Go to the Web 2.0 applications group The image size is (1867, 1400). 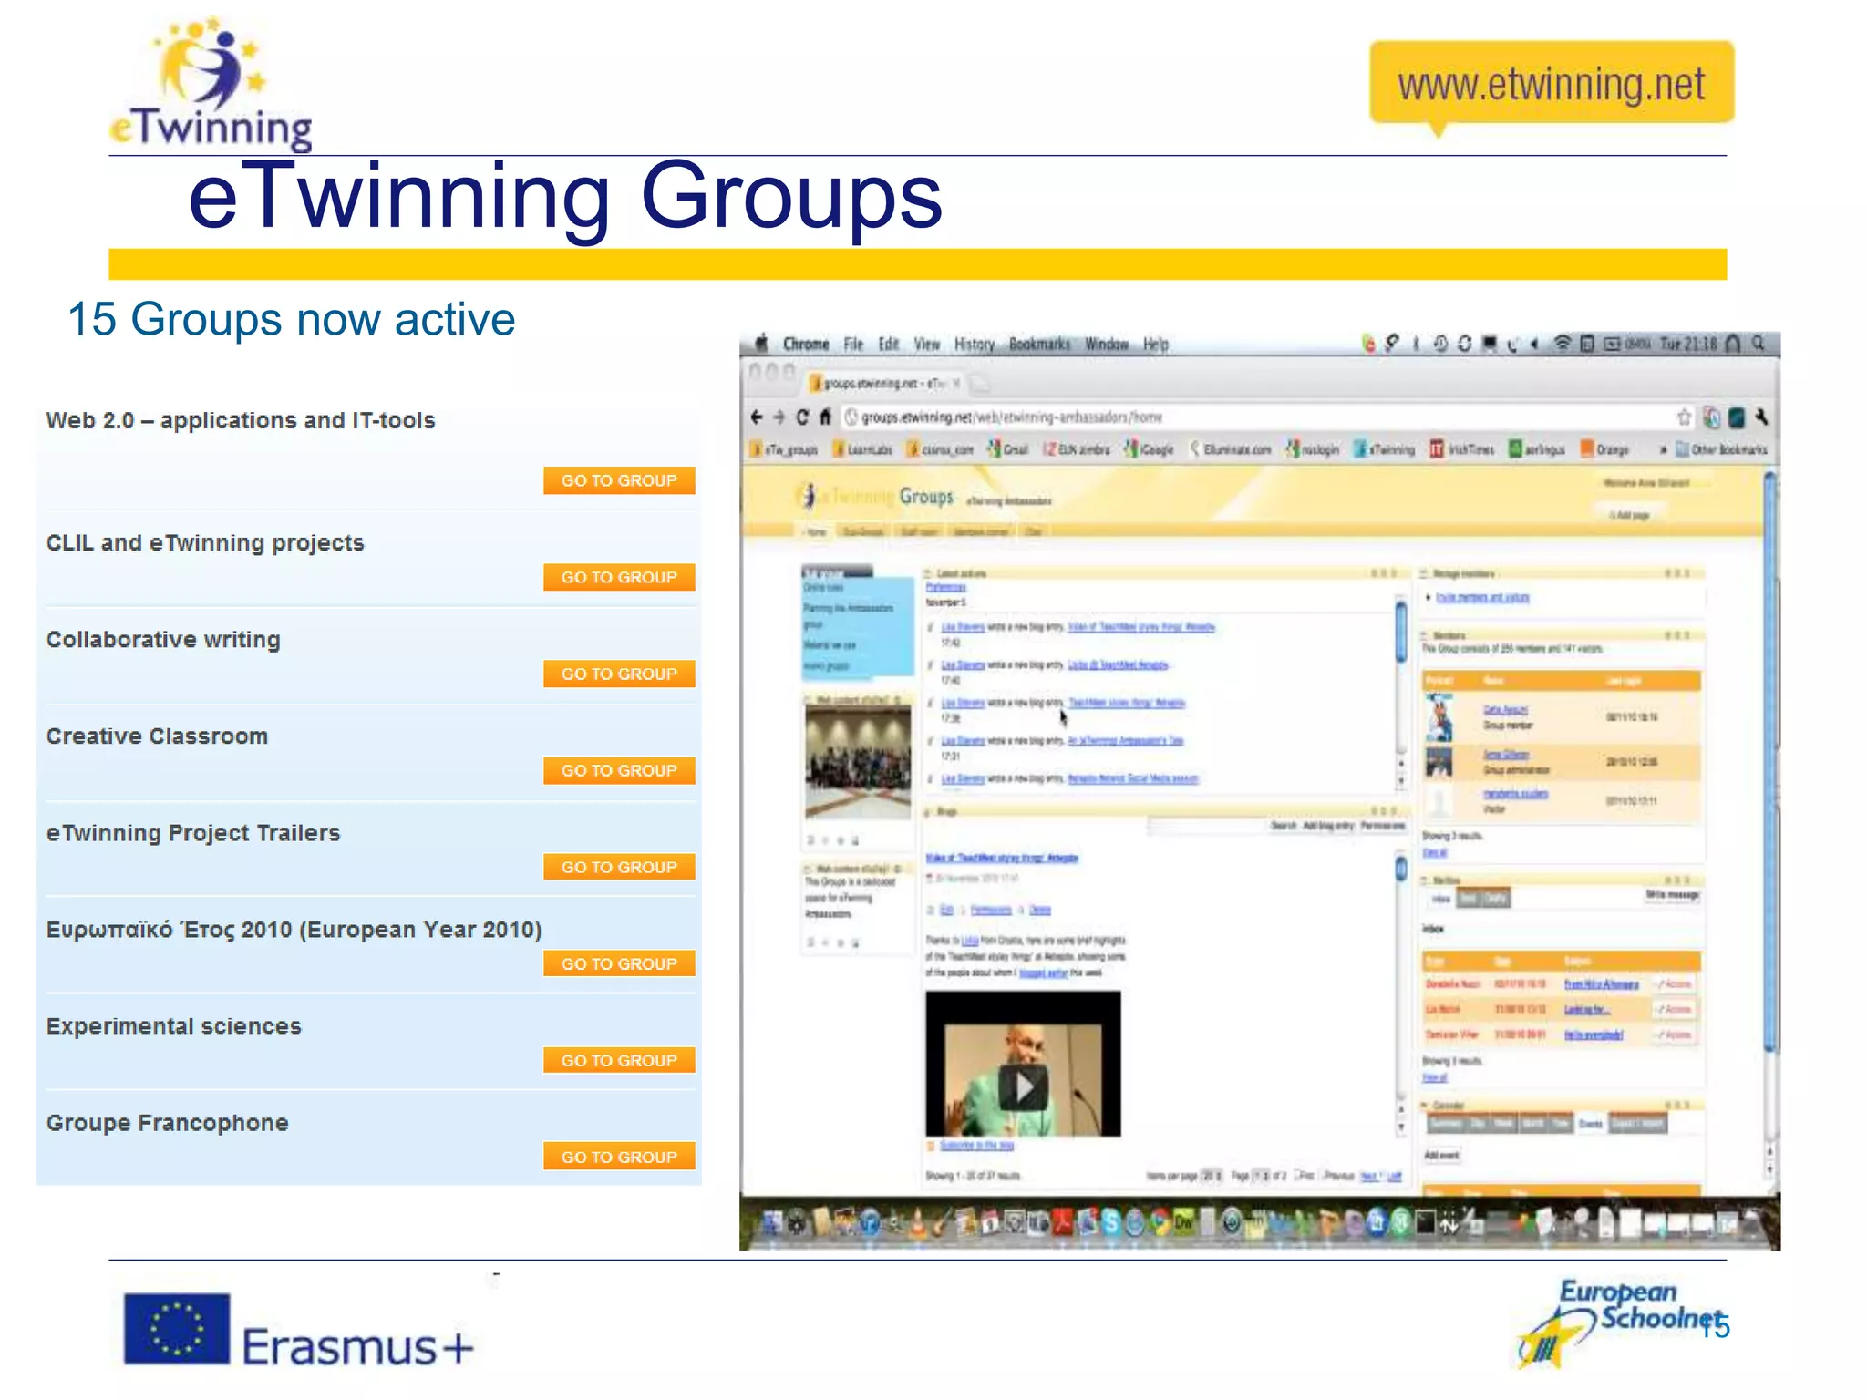pyautogui.click(x=619, y=480)
